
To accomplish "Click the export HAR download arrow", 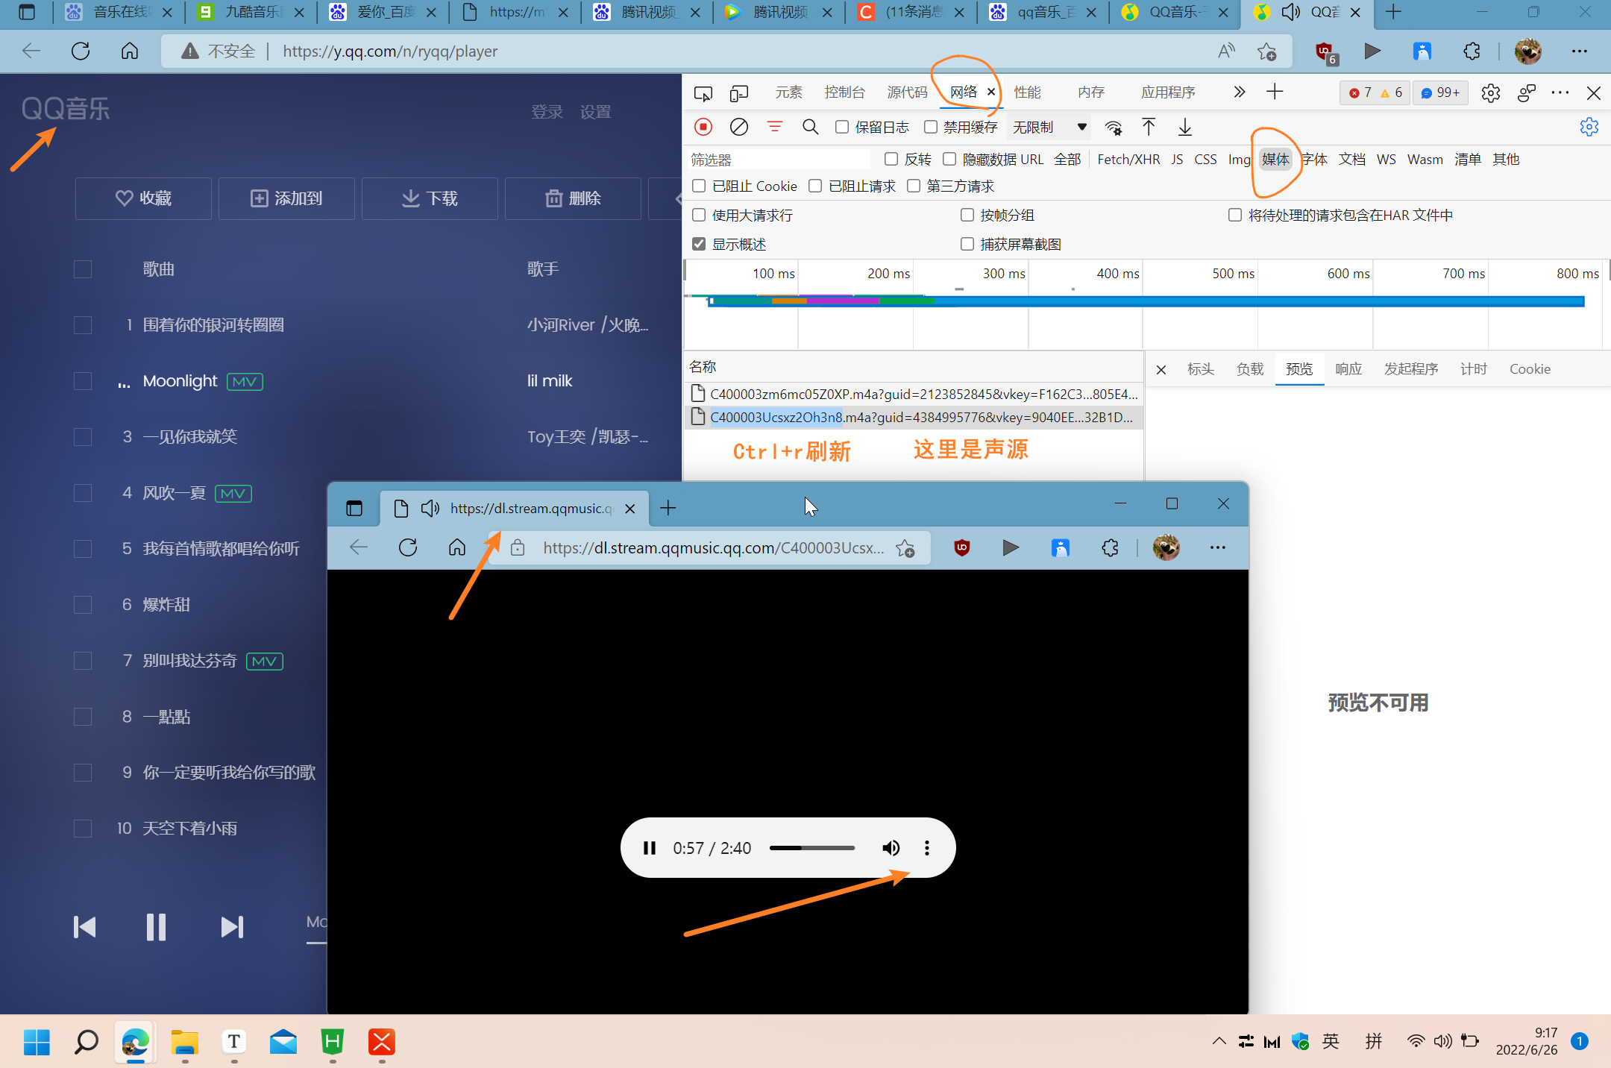I will (x=1184, y=127).
